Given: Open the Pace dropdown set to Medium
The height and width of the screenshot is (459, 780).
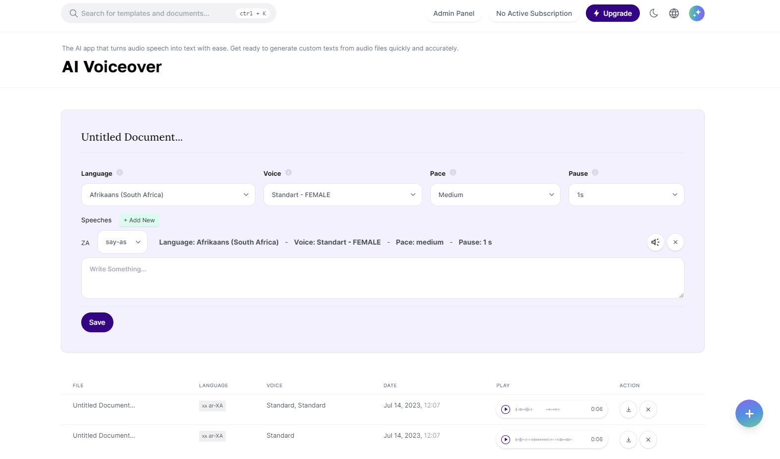Looking at the screenshot, I should (x=495, y=195).
